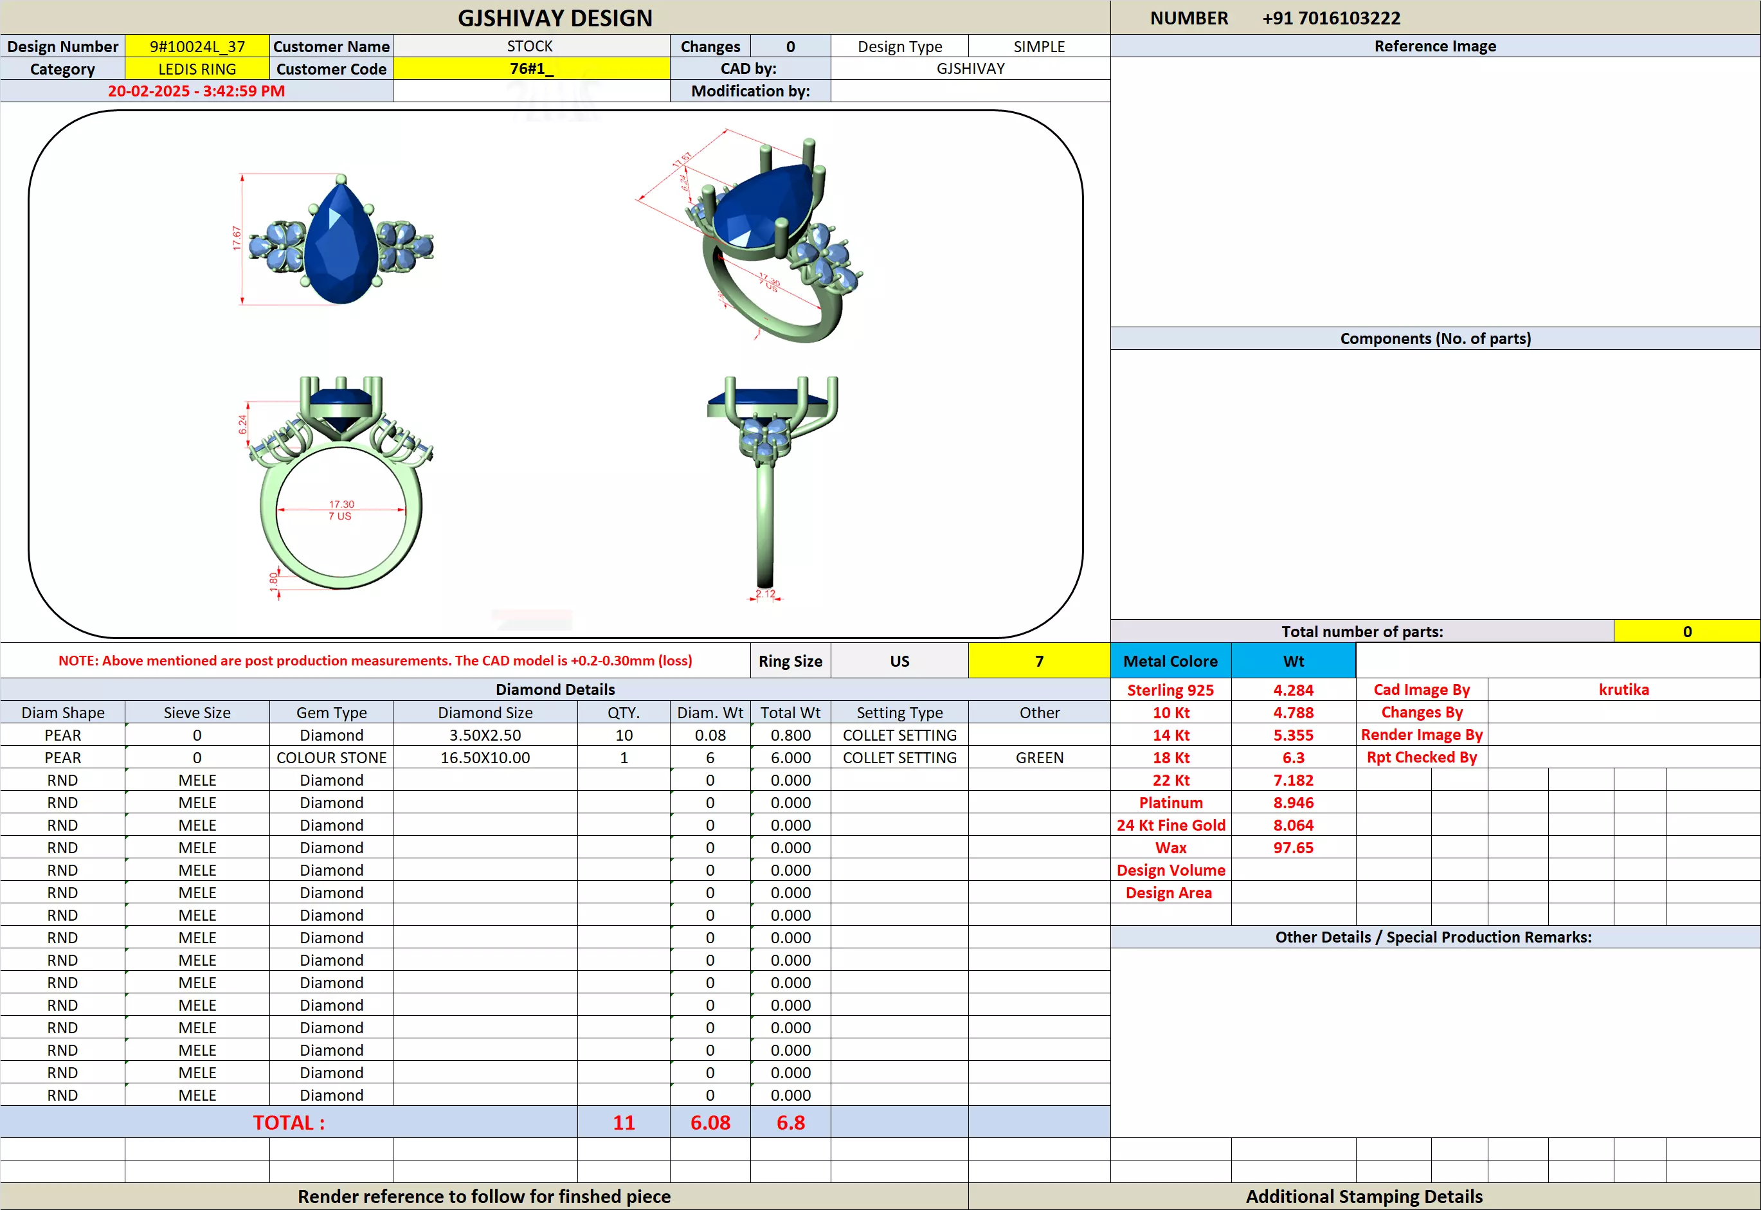Select the Design Number value cell
The image size is (1761, 1210).
197,46
